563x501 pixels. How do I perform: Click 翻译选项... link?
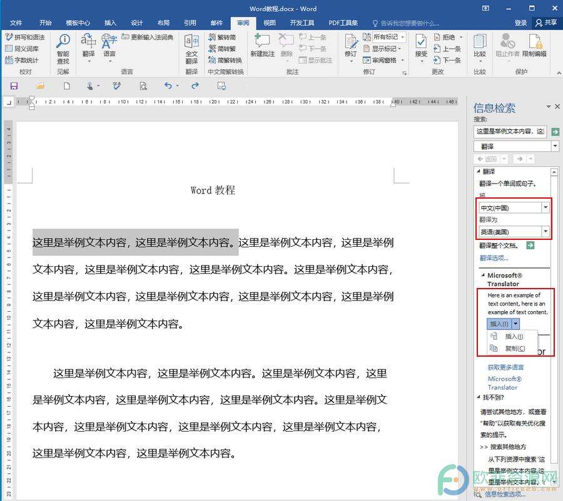click(x=494, y=258)
